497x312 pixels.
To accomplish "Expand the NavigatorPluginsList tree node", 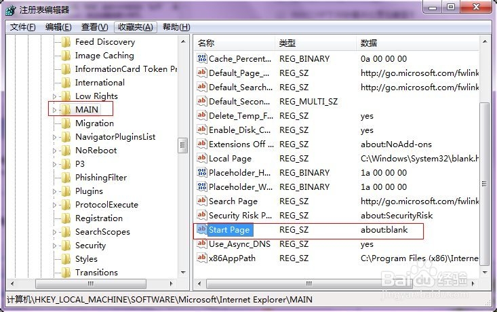I will [x=54, y=137].
